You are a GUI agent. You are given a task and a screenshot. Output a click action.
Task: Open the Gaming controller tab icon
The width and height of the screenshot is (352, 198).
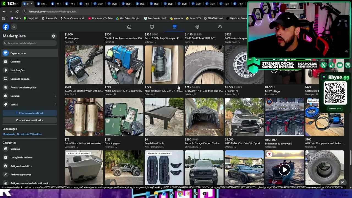pos(220,27)
